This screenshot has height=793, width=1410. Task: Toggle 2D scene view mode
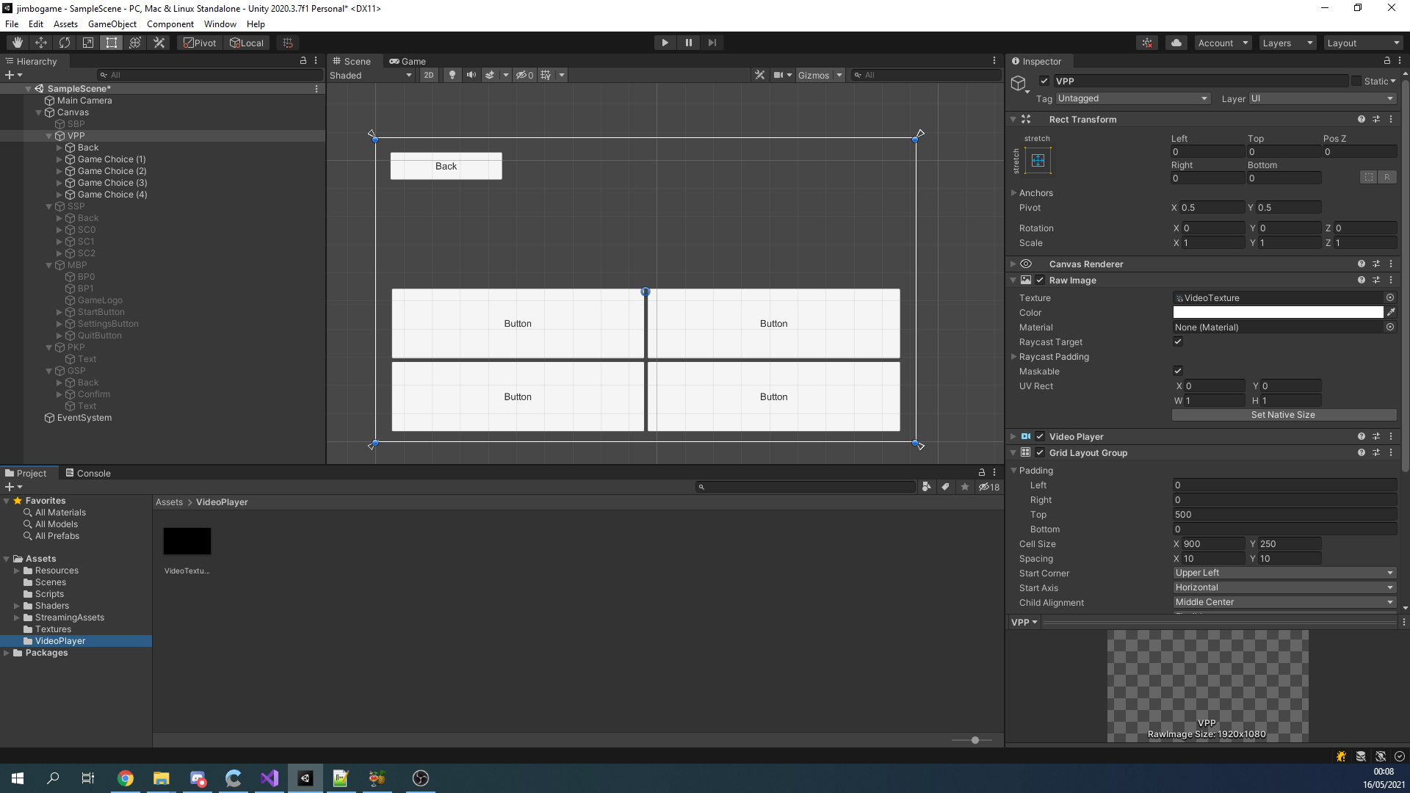pyautogui.click(x=429, y=75)
